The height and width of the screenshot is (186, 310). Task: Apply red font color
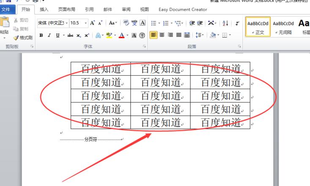click(x=121, y=36)
